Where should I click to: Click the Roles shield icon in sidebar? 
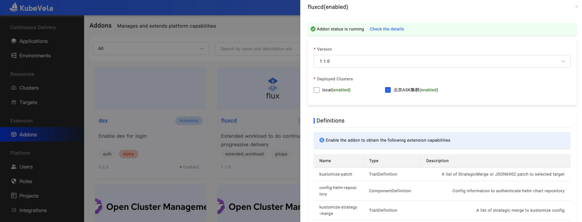click(x=14, y=181)
